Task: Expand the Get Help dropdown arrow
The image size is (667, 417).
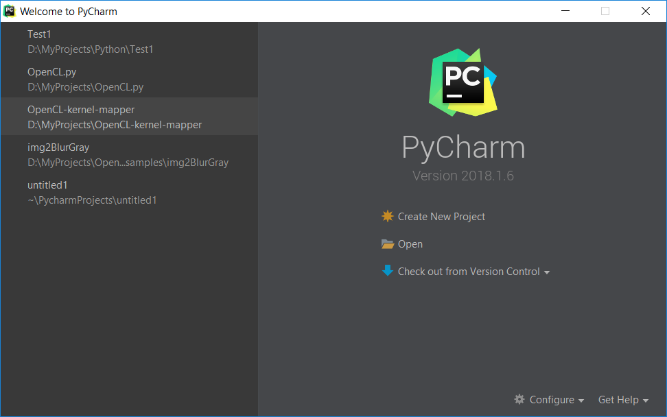Action: [x=645, y=401]
